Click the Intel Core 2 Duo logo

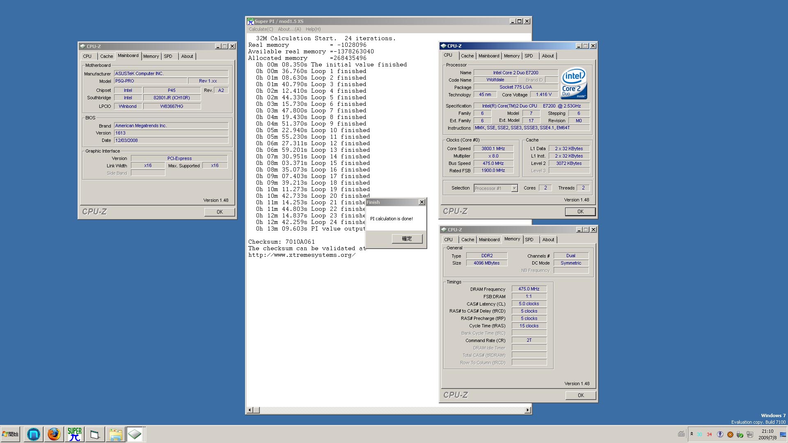(574, 83)
